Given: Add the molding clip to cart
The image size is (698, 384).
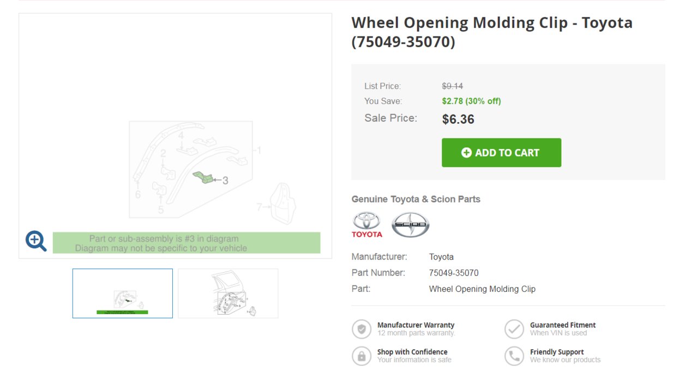Looking at the screenshot, I should 501,153.
